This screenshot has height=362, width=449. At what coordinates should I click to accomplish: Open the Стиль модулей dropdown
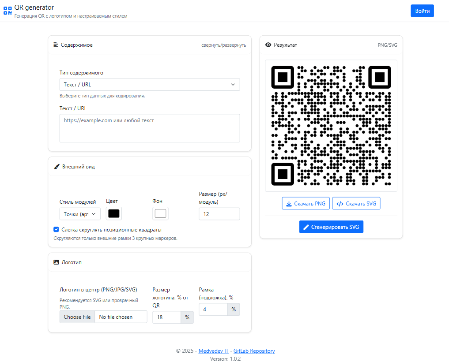pyautogui.click(x=80, y=214)
